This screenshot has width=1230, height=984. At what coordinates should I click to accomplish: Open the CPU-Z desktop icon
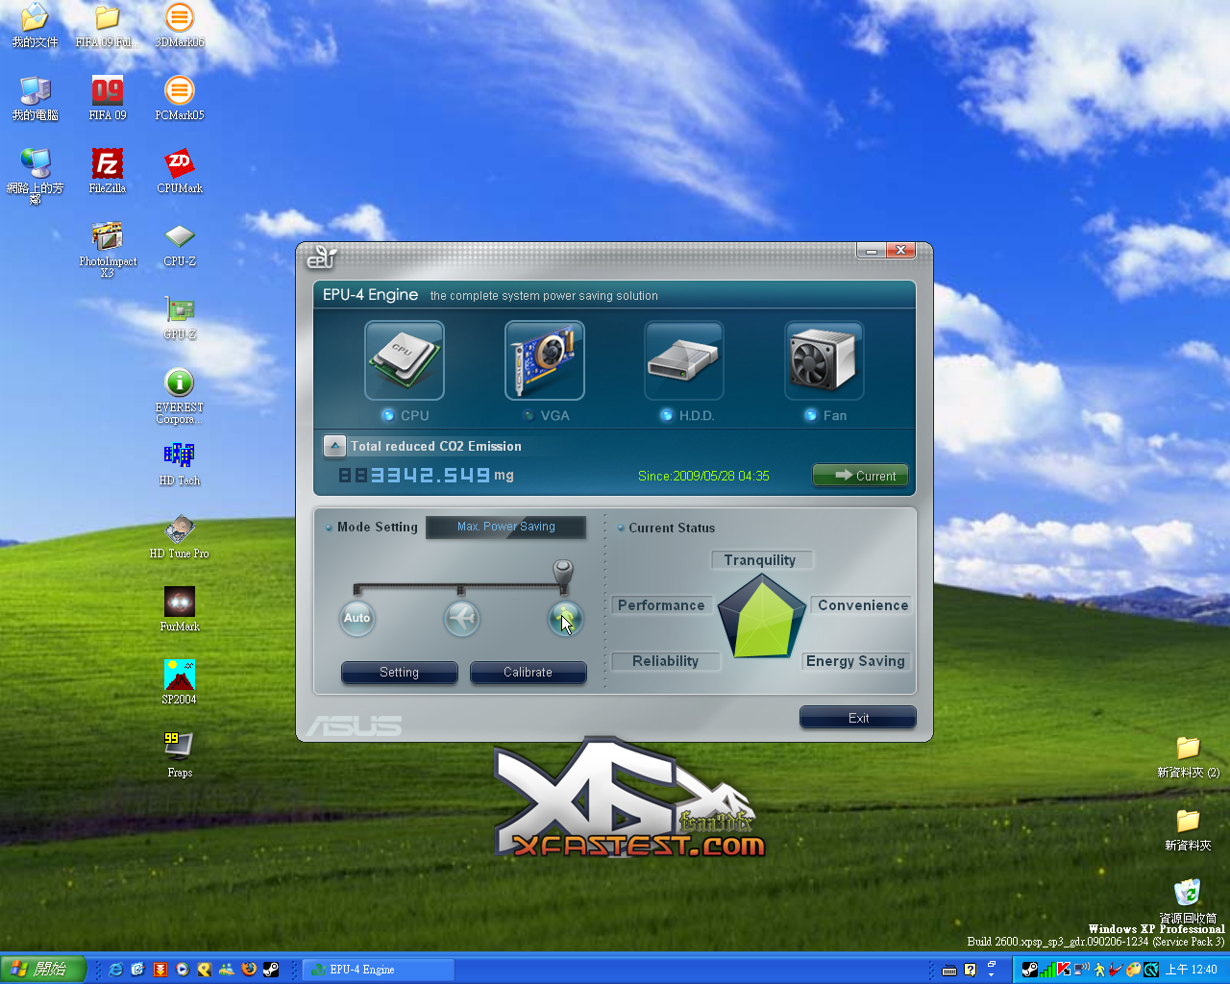click(180, 244)
